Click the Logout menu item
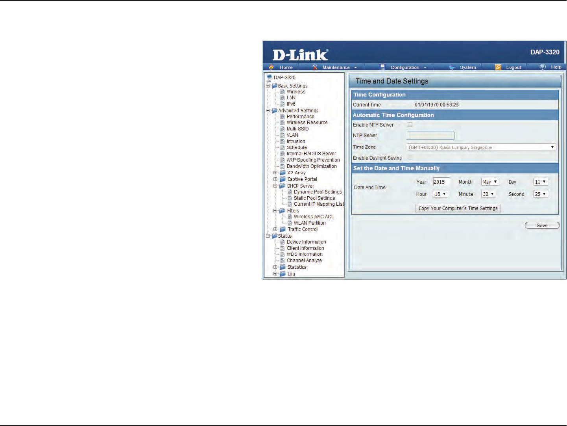Viewport: 567px width, 426px height. 513,67
